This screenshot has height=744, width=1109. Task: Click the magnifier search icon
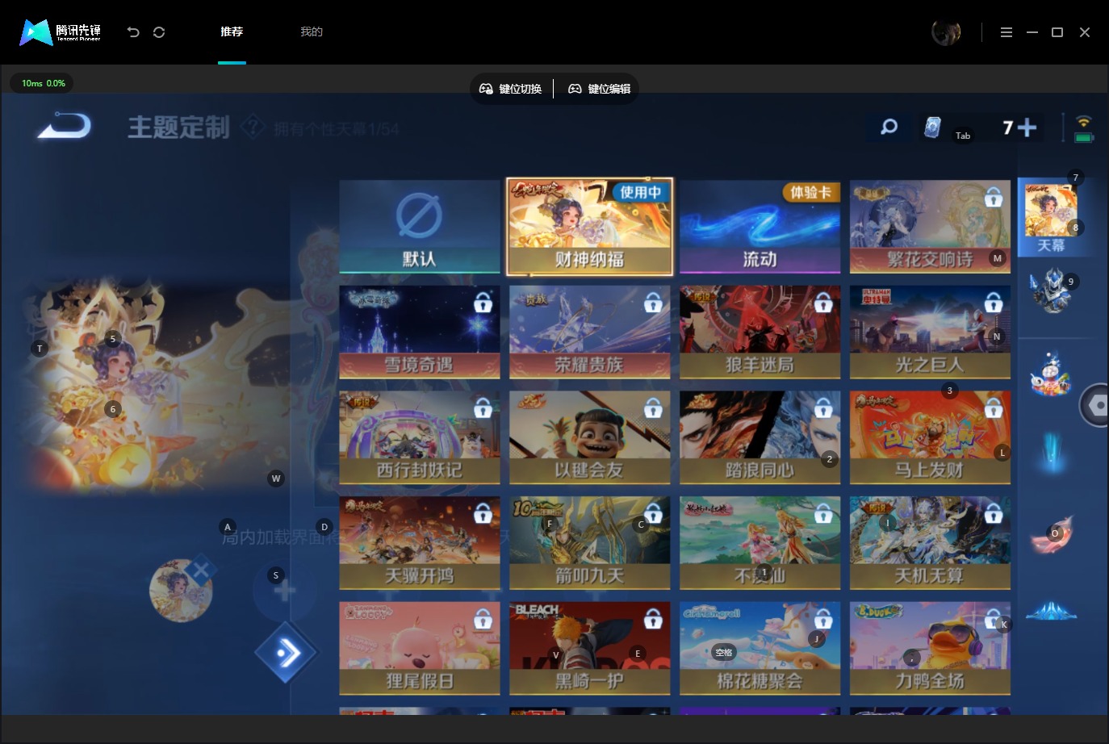pos(889,127)
